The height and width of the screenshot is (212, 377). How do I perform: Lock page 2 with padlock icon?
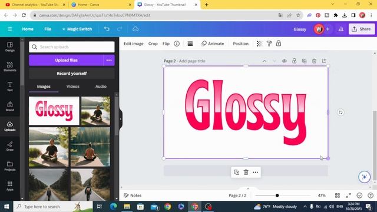[x=295, y=61]
